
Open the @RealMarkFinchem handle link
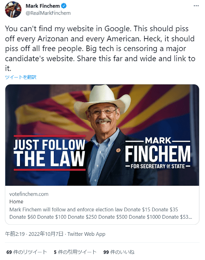(x=48, y=13)
